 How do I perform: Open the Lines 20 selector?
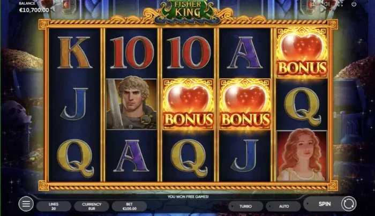[x=54, y=206]
